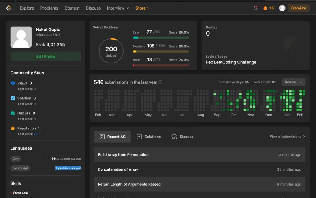Viewport: 316px width, 198px height.
Task: Open Build Array from Permutation submission
Action: (123, 155)
